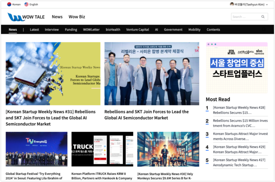Image resolution: width=275 pixels, height=182 pixels.
Task: Go to the Venture Capital section
Action: pos(137,30)
